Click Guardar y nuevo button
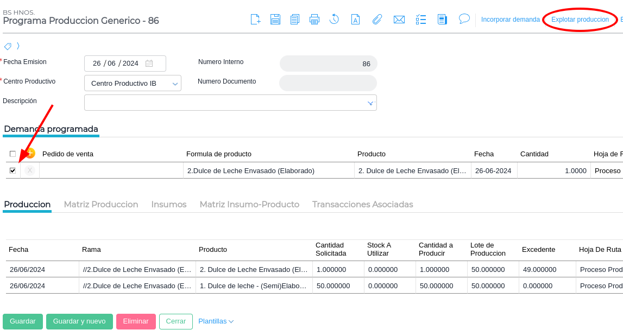 [79, 321]
